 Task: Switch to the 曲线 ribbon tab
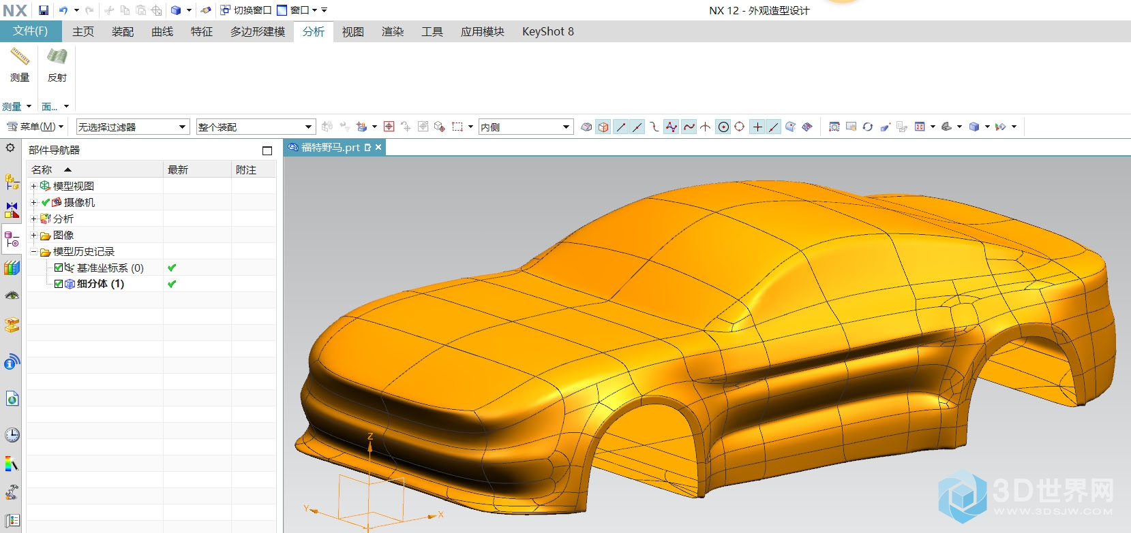tap(162, 31)
